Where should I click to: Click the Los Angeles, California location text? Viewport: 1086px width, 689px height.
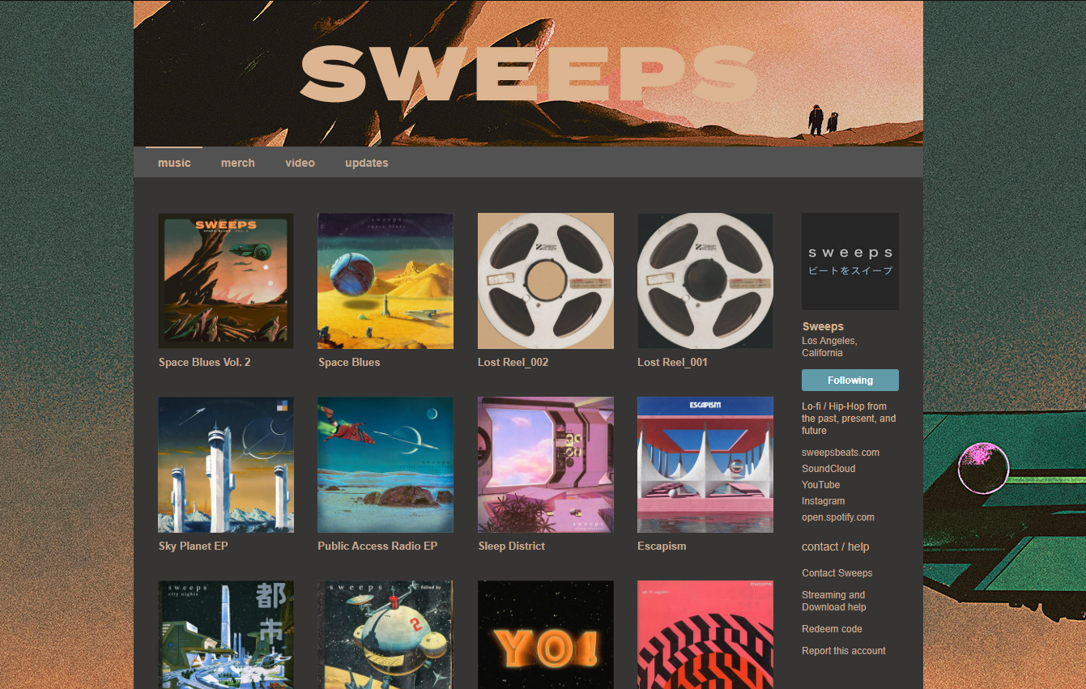830,347
